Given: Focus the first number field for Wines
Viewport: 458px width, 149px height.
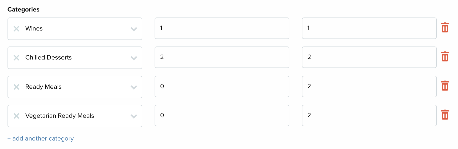Looking at the screenshot, I should click(222, 28).
